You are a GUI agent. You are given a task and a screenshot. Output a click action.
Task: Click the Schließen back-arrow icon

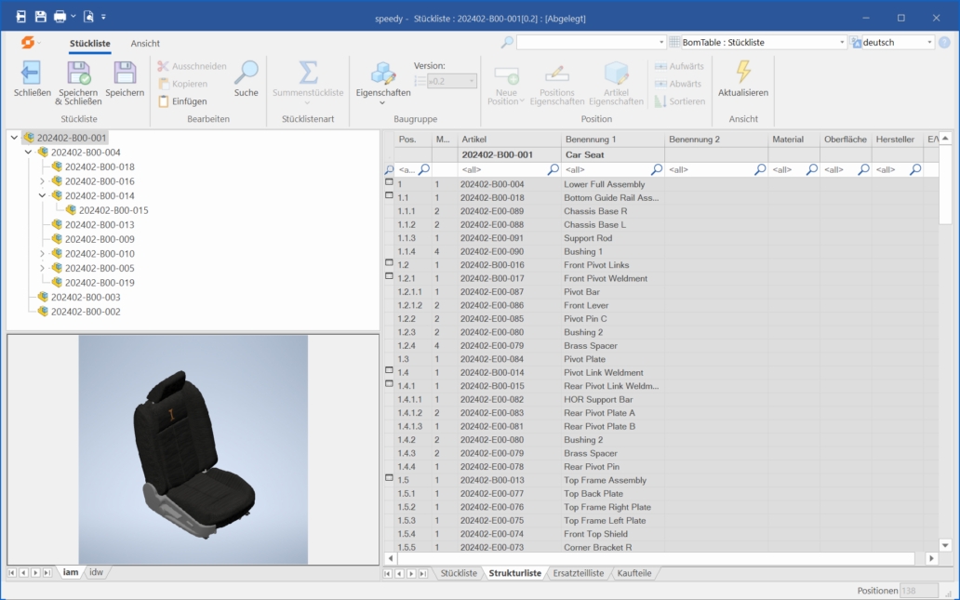[x=32, y=73]
